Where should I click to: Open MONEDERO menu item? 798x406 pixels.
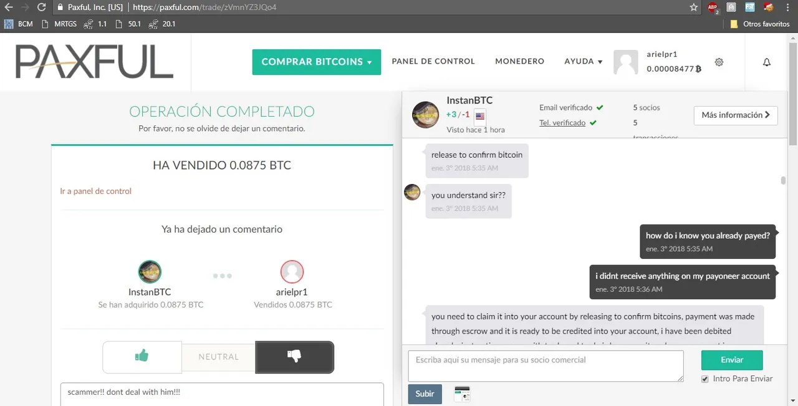tap(520, 62)
